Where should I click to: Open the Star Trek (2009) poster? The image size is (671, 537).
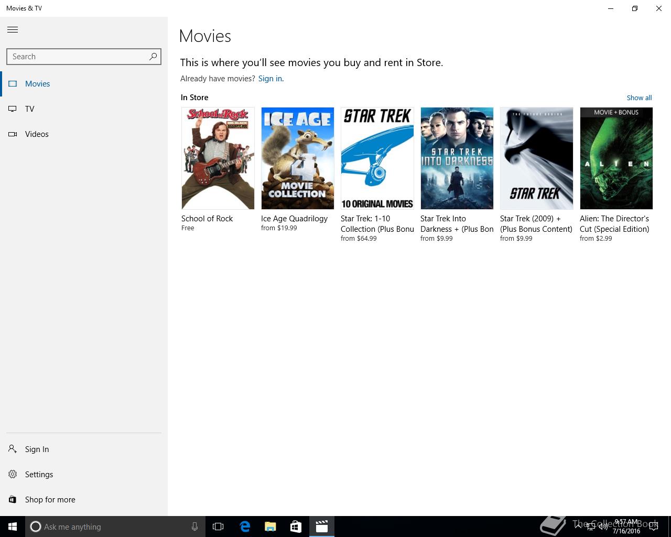tap(537, 158)
